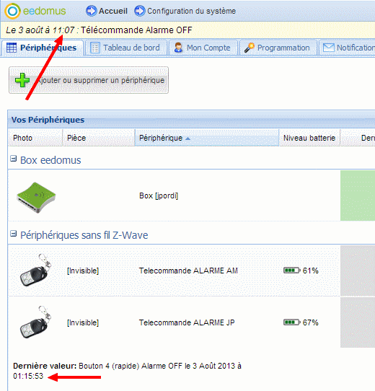
Task: Go to the Notifications tab
Action: click(x=347, y=48)
